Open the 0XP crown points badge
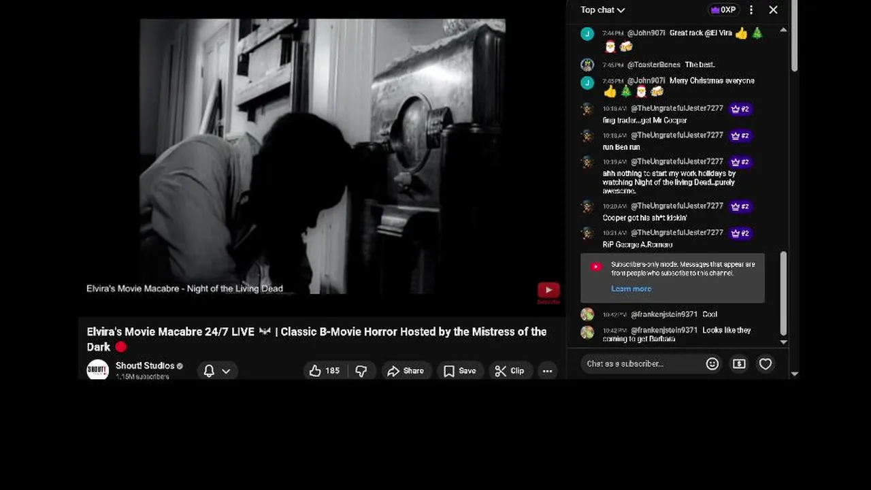Screen dimensions: 871x490 click(x=723, y=10)
